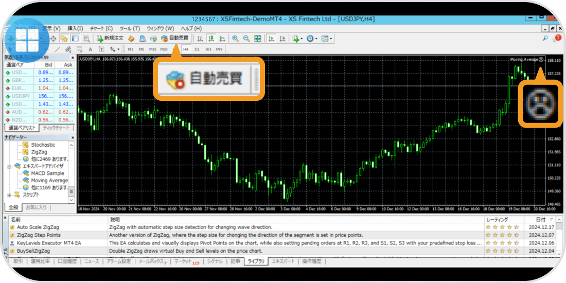This screenshot has height=283, width=566.
Task: Open the マーケット terminal tab
Action: click(x=186, y=262)
